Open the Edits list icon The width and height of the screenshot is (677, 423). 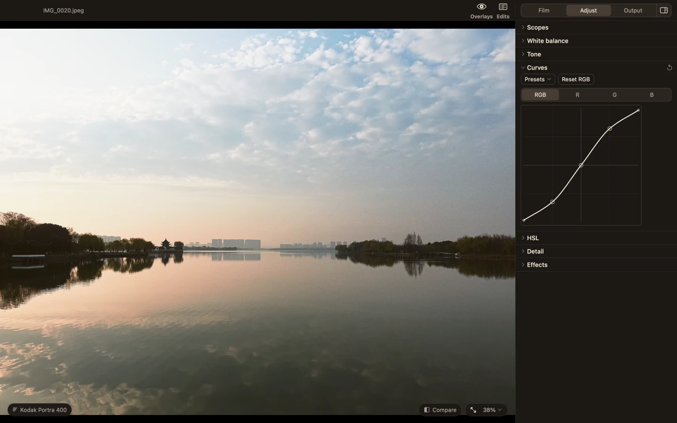503,7
